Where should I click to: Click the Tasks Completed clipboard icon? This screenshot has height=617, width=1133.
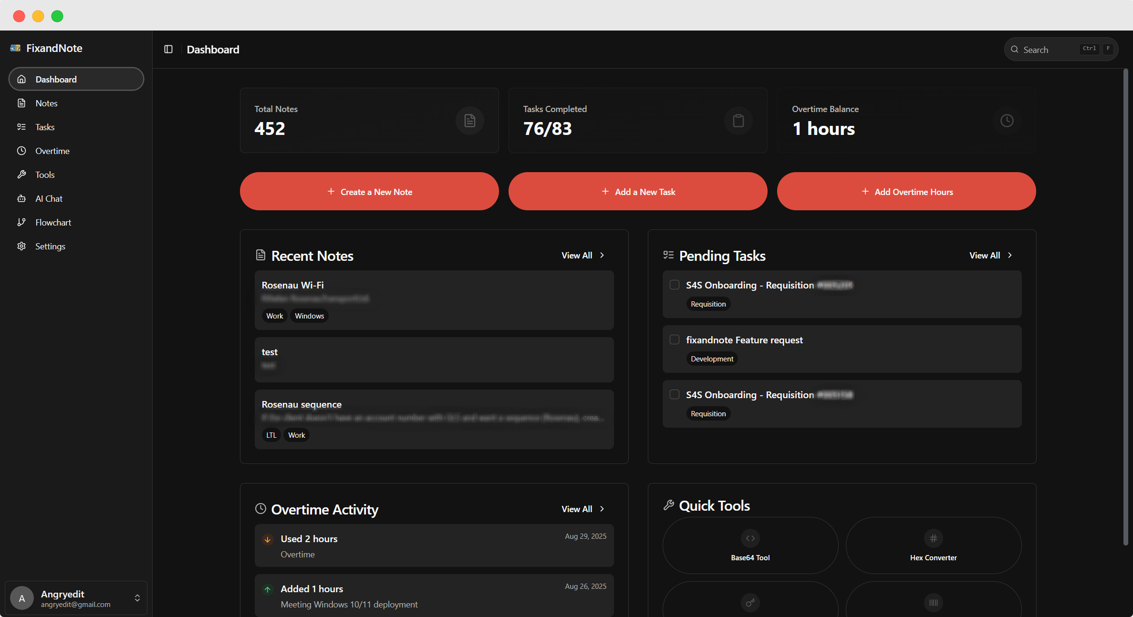click(x=738, y=121)
